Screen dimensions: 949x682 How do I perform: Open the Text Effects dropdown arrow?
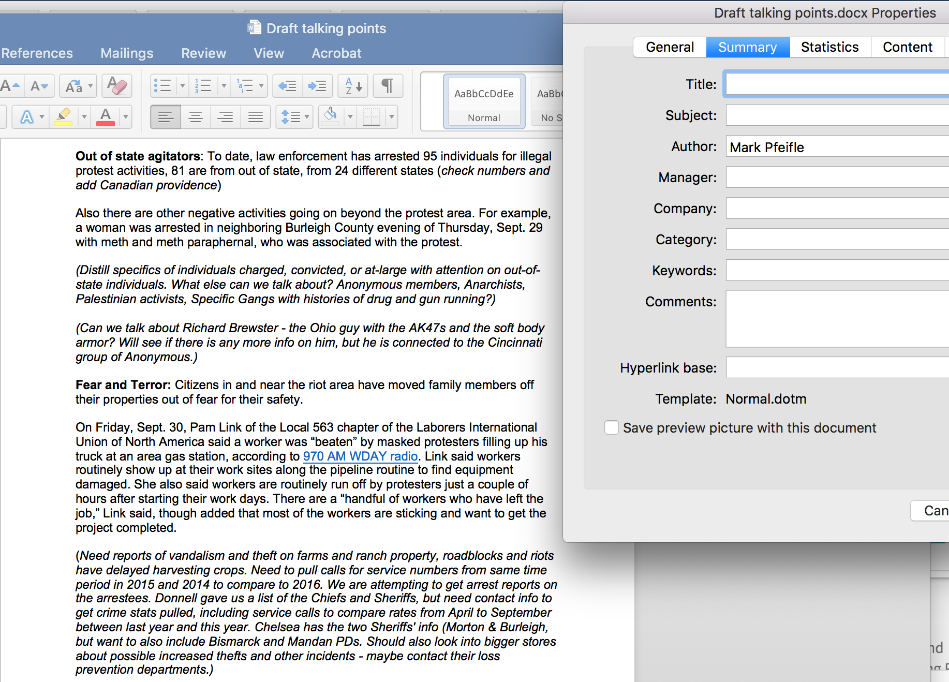pyautogui.click(x=42, y=117)
